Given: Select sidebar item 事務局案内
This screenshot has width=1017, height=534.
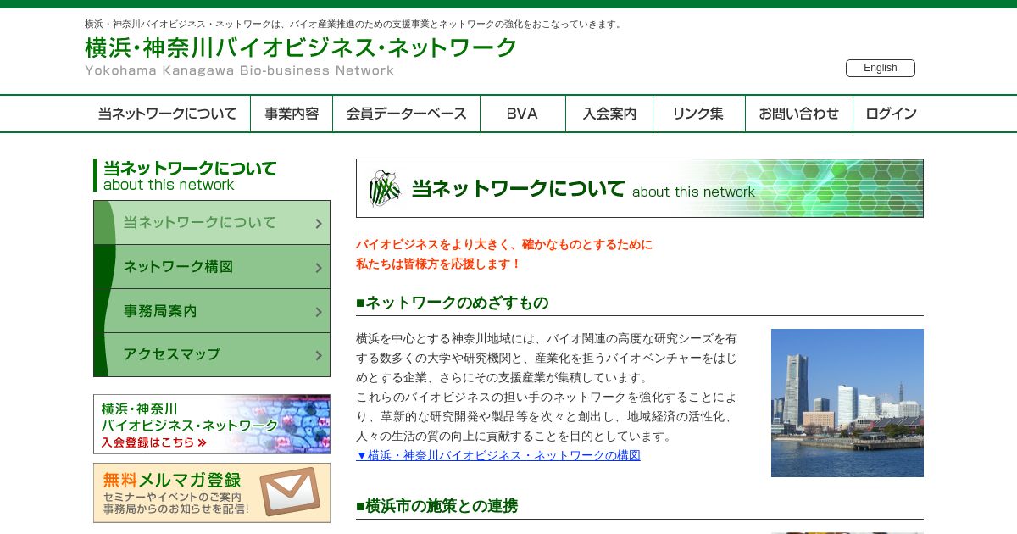Looking at the screenshot, I should click(212, 311).
